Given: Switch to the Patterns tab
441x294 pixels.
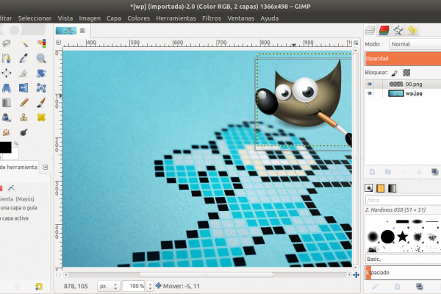Looking at the screenshot, I should [x=381, y=188].
